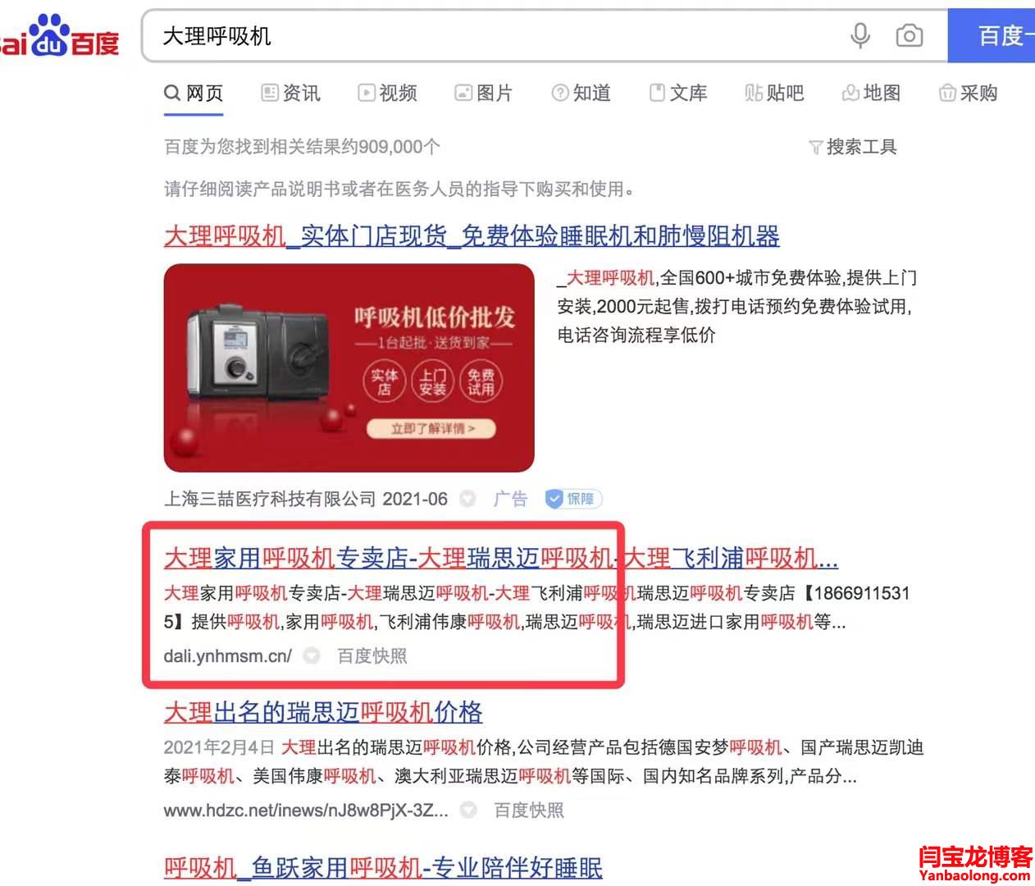Open image search via camera icon
Screen dimensions: 1035x886
tap(909, 36)
